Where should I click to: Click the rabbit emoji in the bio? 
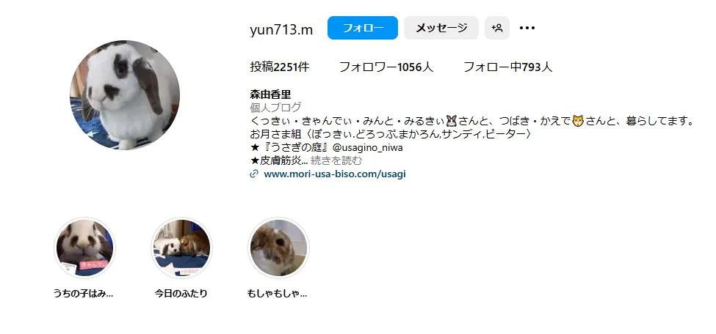click(x=451, y=121)
